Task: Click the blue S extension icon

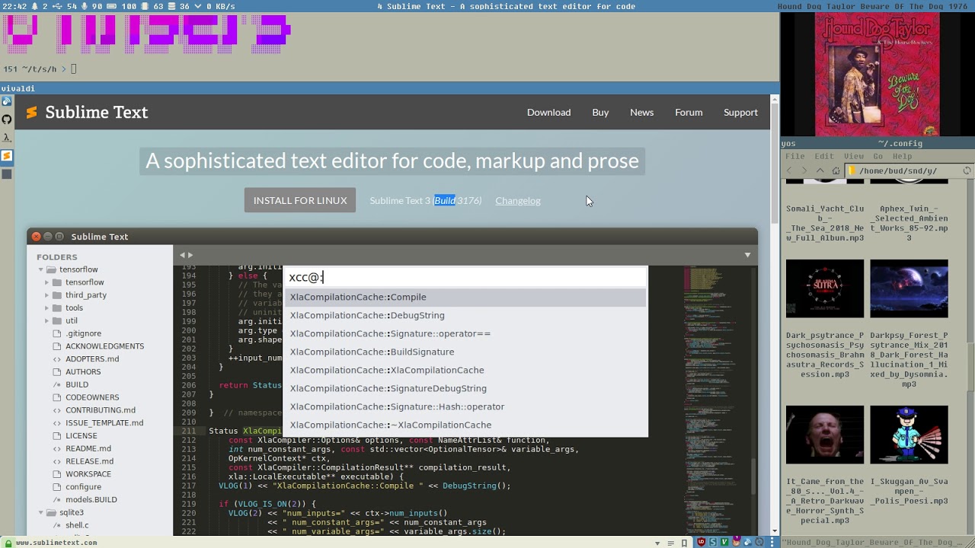Action: 713,542
